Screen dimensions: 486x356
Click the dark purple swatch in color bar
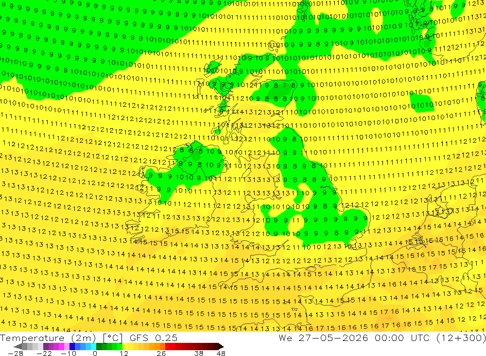(46, 346)
